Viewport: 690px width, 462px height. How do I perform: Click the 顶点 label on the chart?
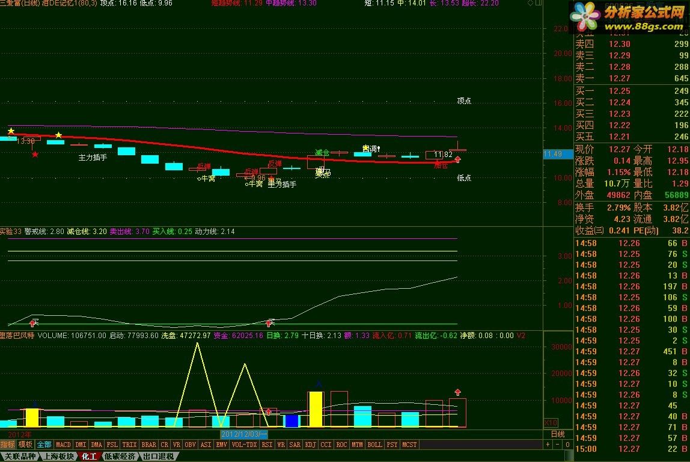[x=464, y=101]
